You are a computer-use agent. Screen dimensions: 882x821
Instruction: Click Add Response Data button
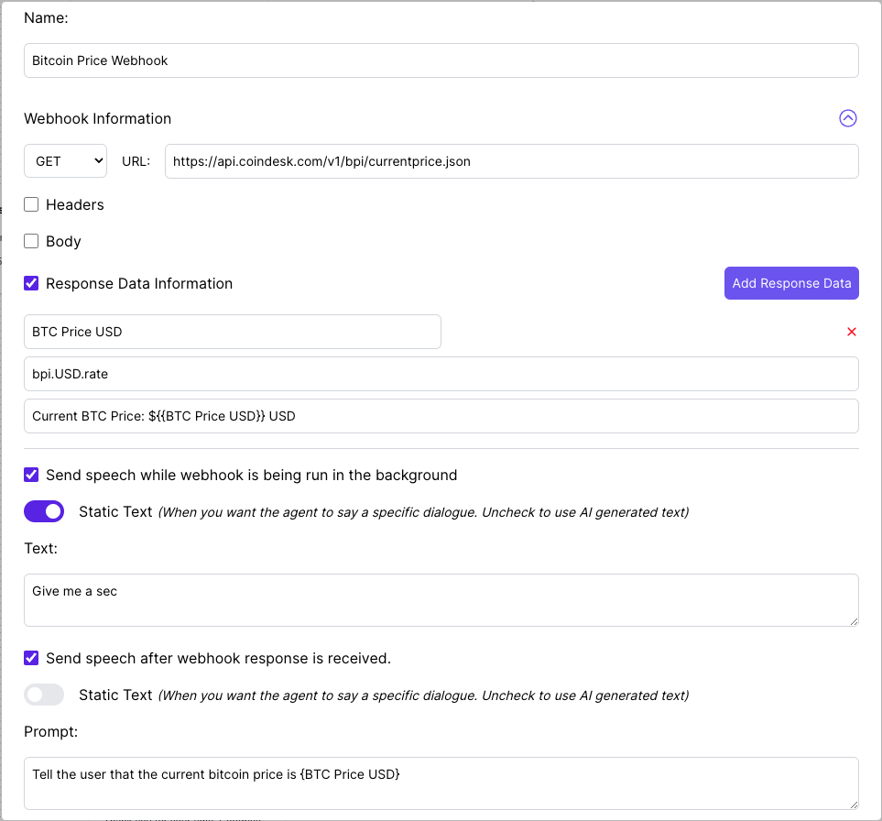pyautogui.click(x=791, y=283)
